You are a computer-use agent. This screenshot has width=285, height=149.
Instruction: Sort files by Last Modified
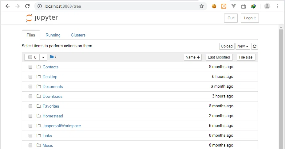point(219,57)
